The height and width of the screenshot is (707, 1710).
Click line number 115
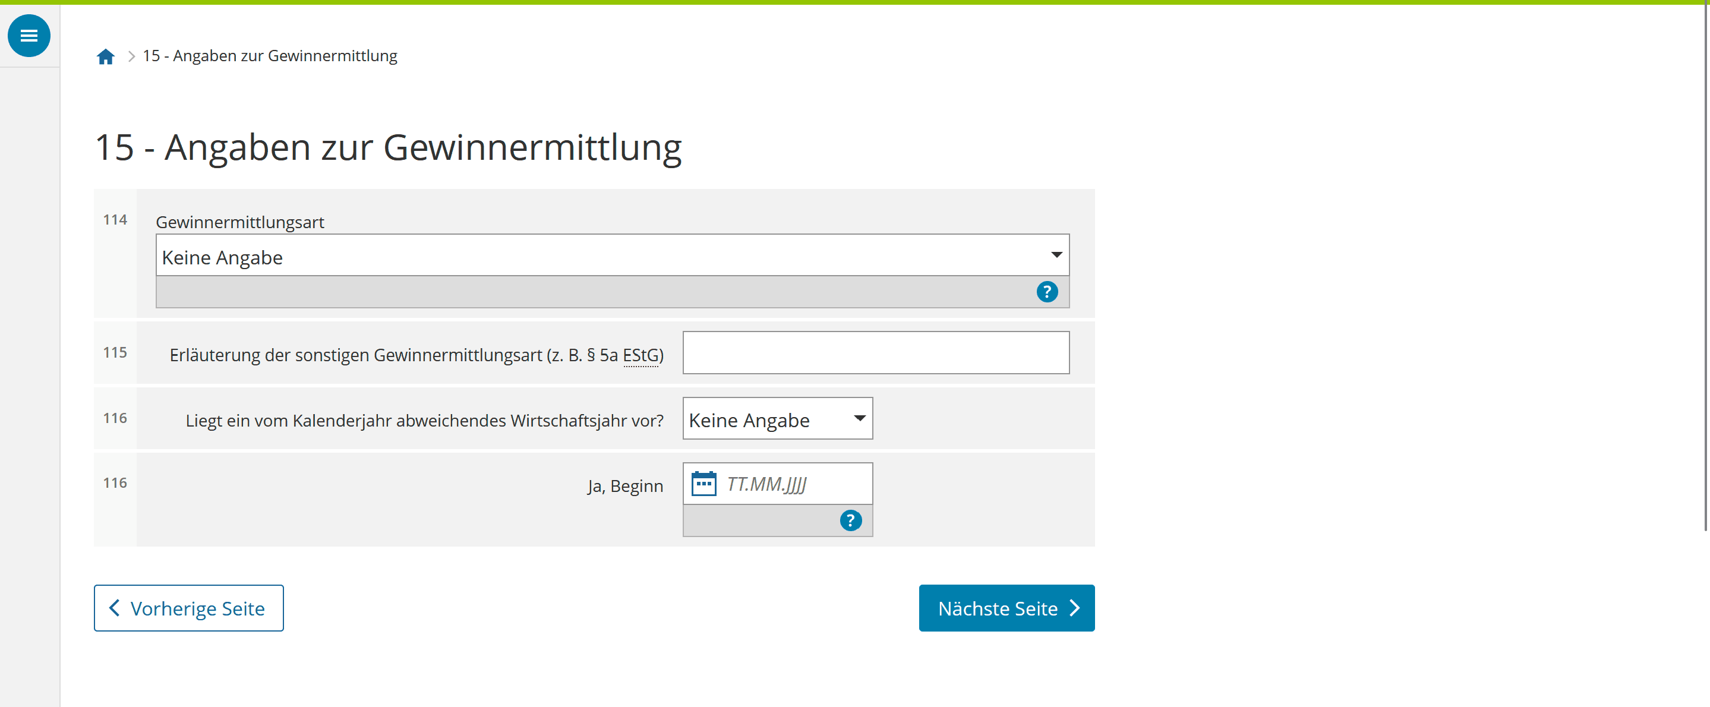[115, 352]
